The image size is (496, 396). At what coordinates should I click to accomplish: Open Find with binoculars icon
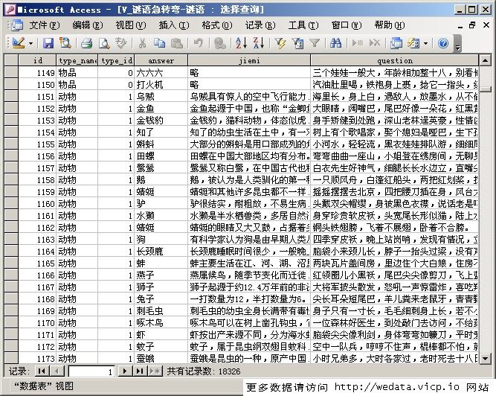point(335,43)
